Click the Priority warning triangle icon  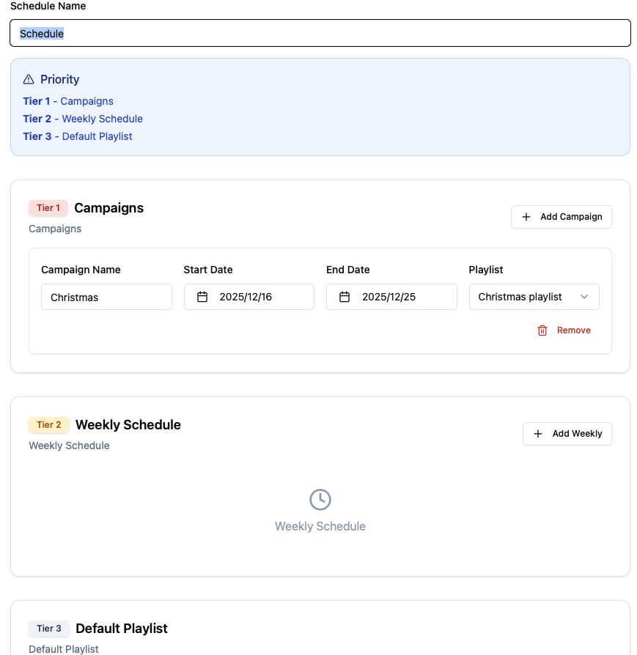pos(29,79)
